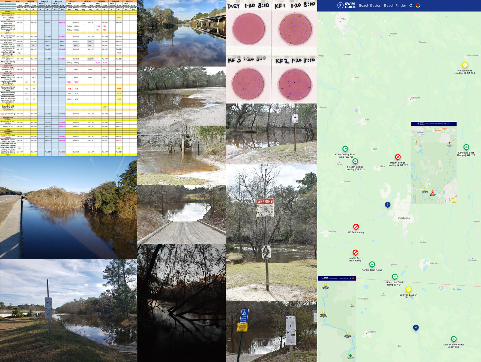Select the State Line Boat Ramp green marker

tap(395, 277)
